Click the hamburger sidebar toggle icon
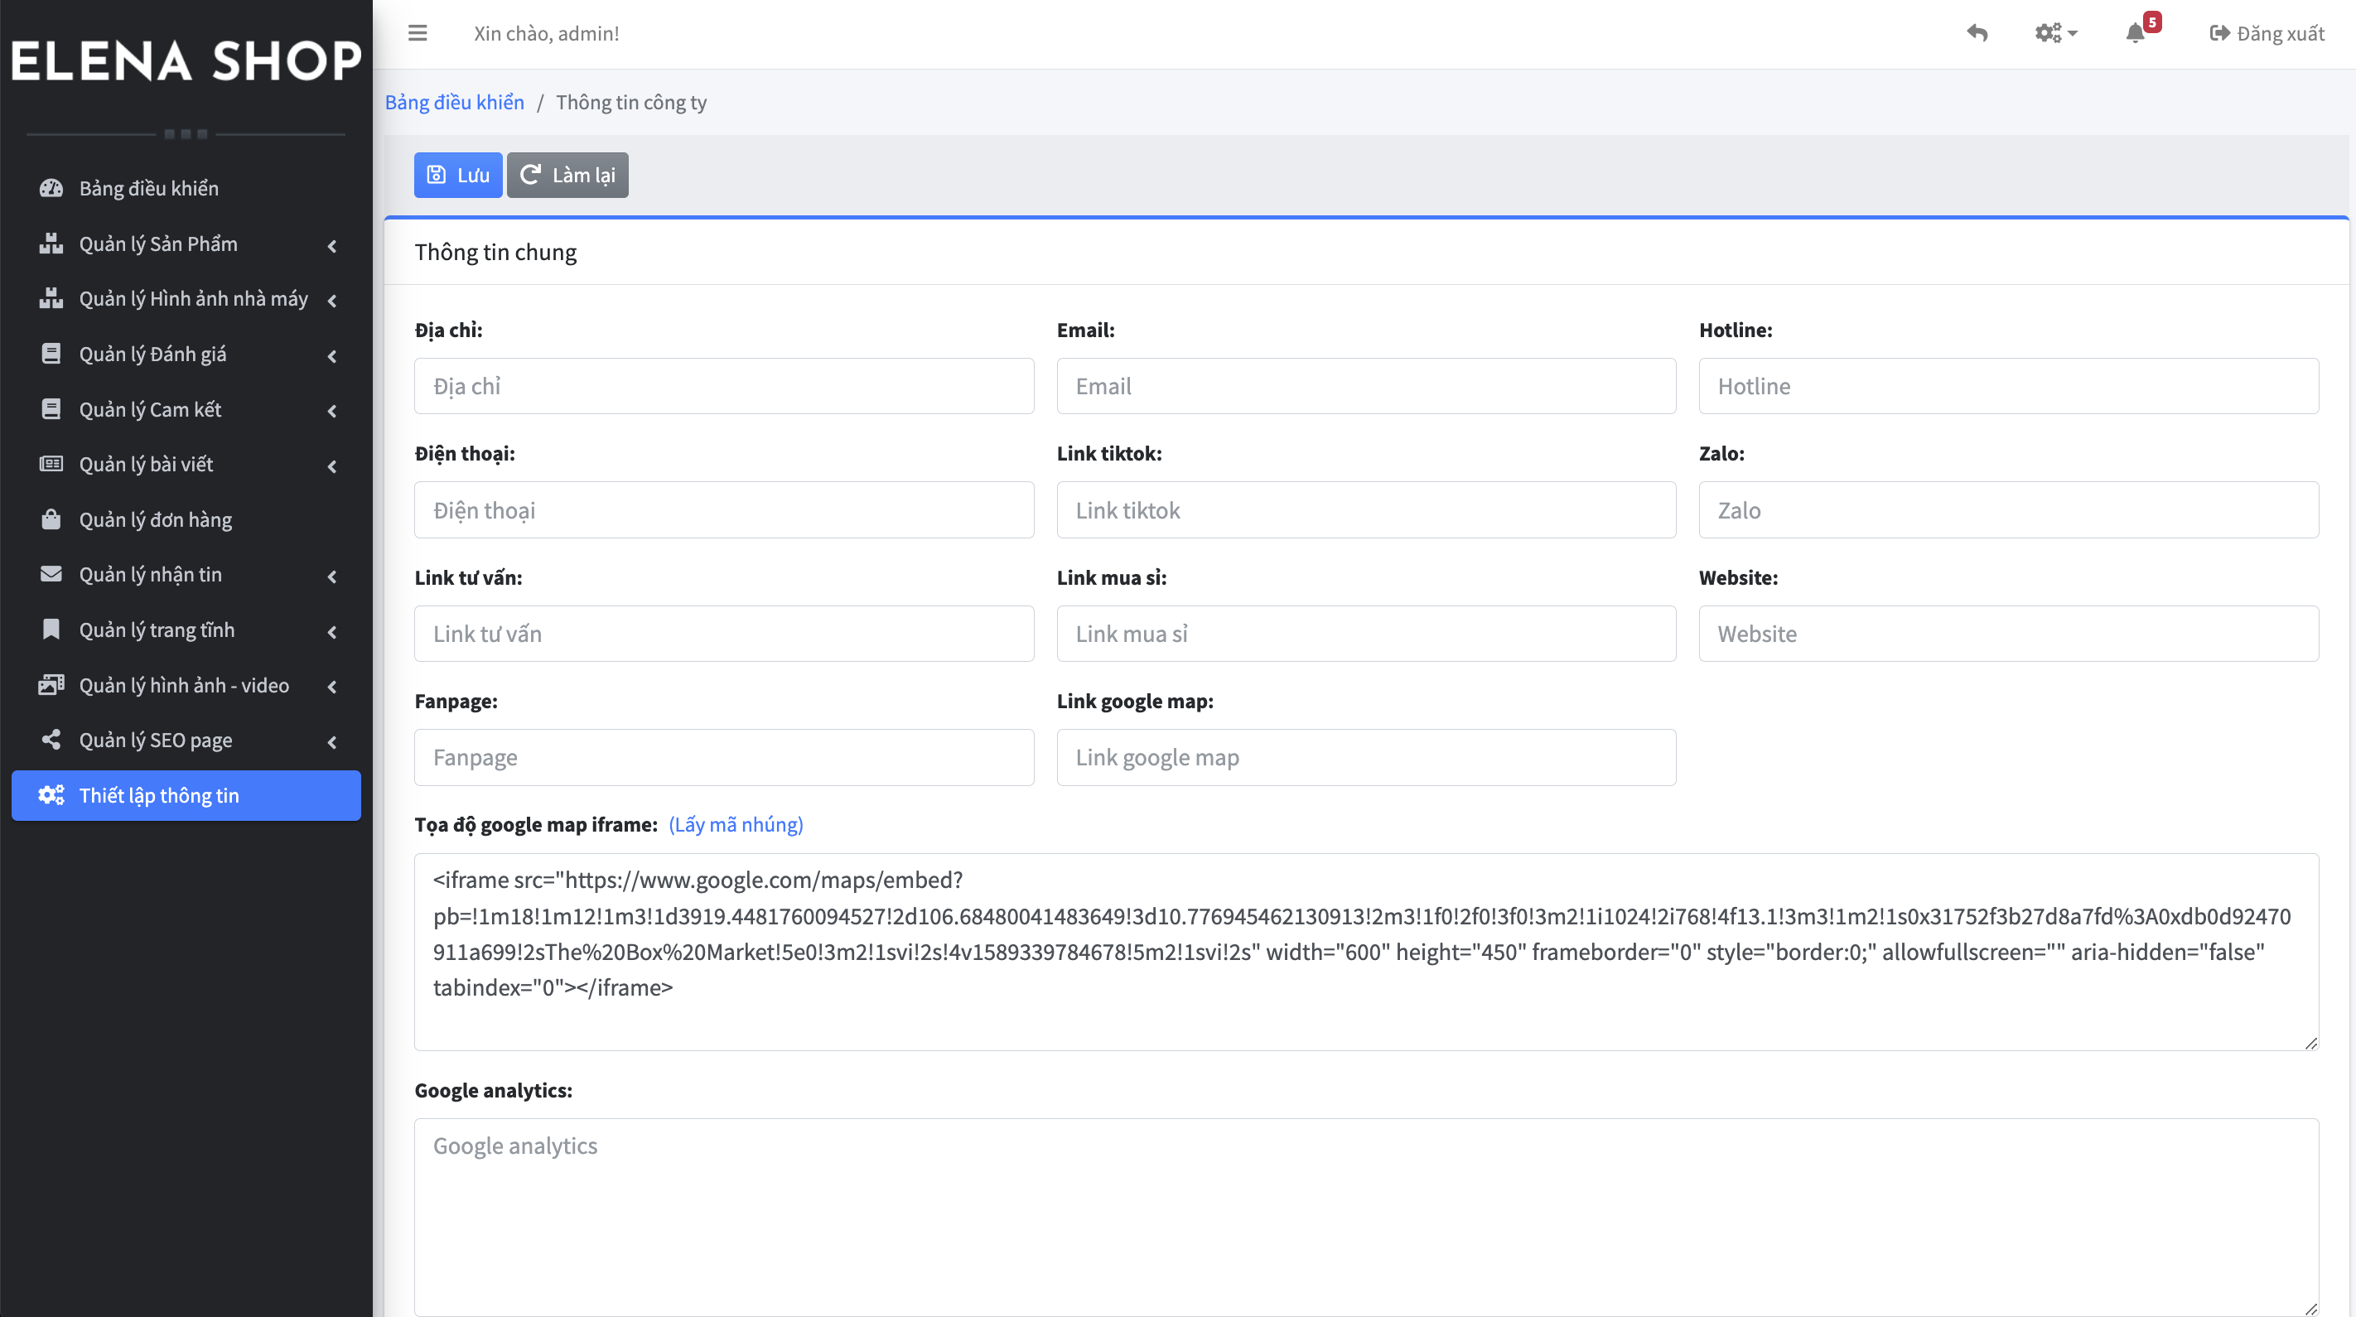 point(417,34)
